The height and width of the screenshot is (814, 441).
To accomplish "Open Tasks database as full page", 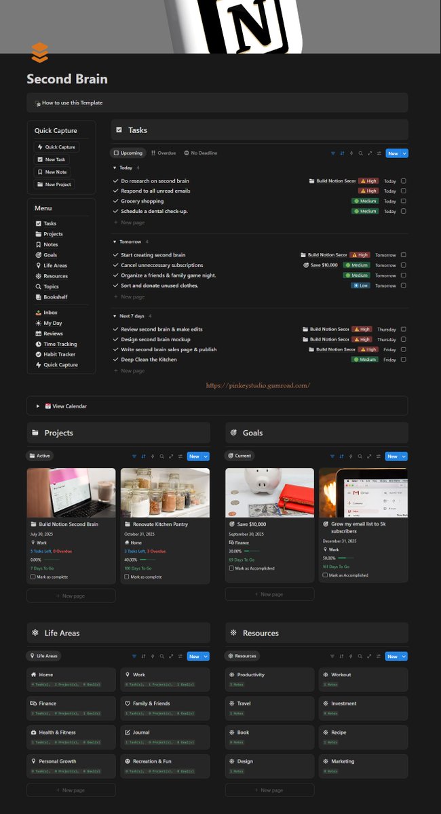I will point(370,153).
